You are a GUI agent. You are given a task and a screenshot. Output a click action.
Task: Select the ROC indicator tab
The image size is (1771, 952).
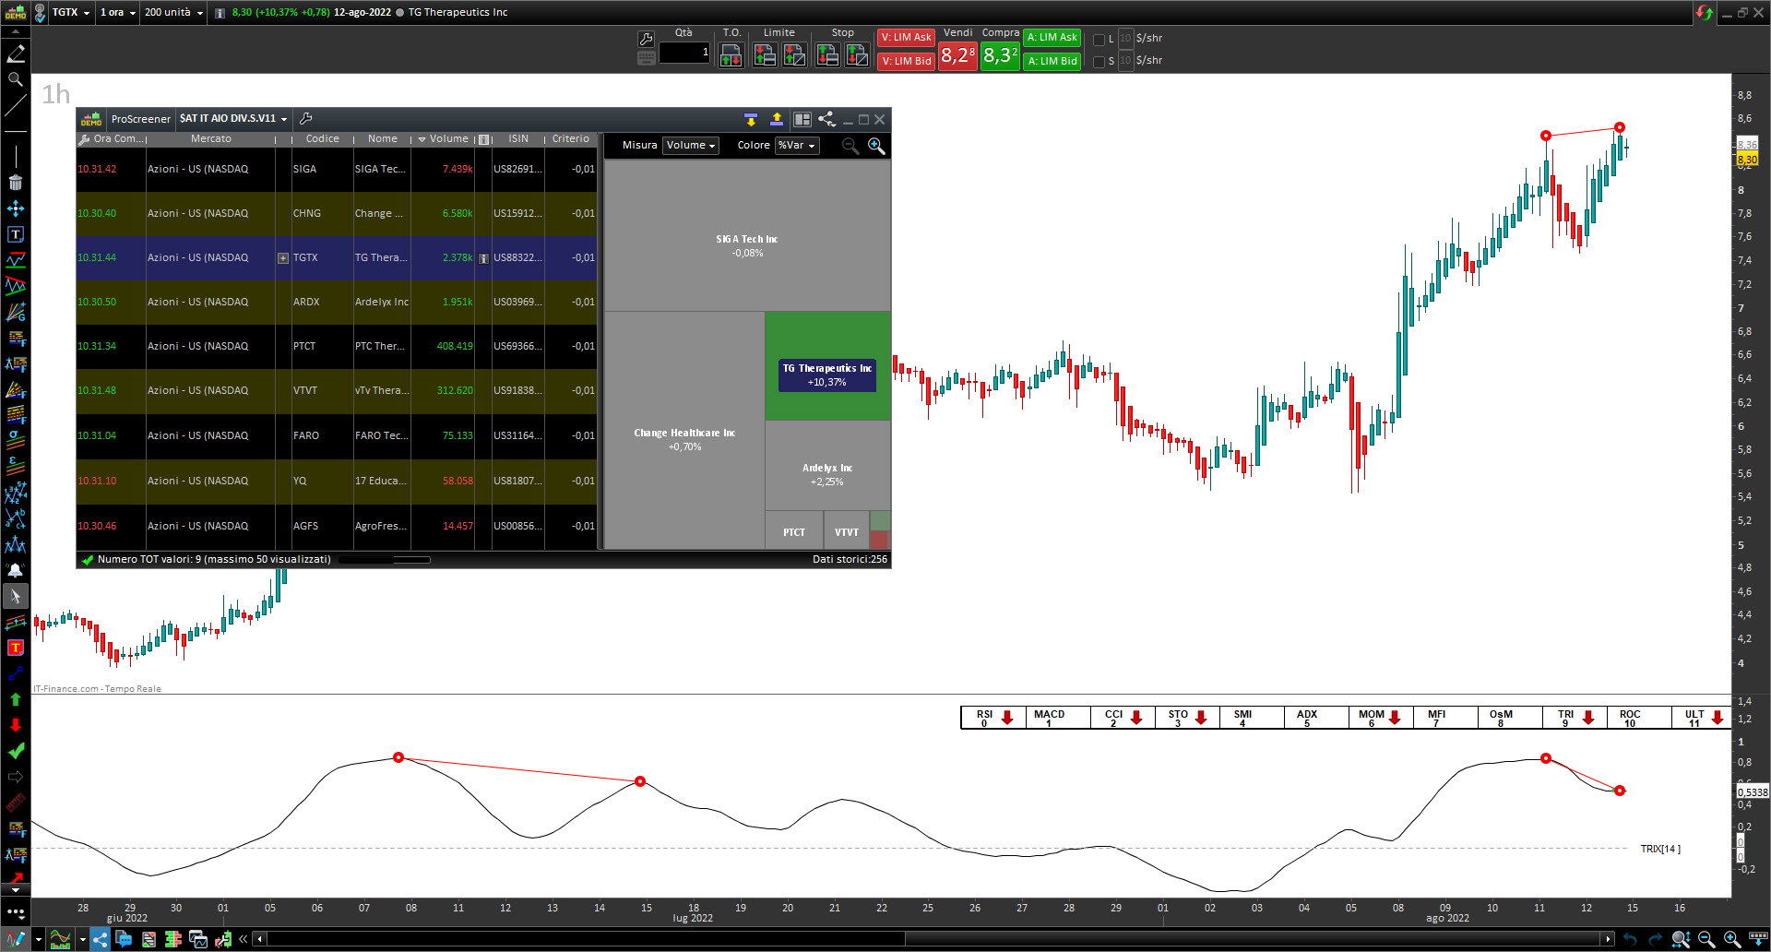click(x=1639, y=718)
